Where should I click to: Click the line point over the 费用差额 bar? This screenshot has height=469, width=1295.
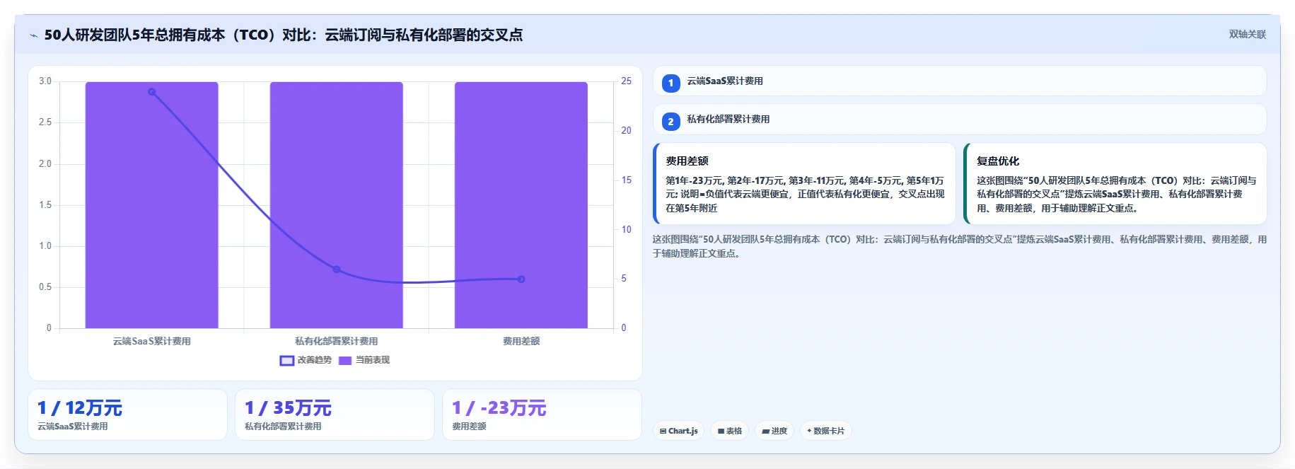point(521,279)
